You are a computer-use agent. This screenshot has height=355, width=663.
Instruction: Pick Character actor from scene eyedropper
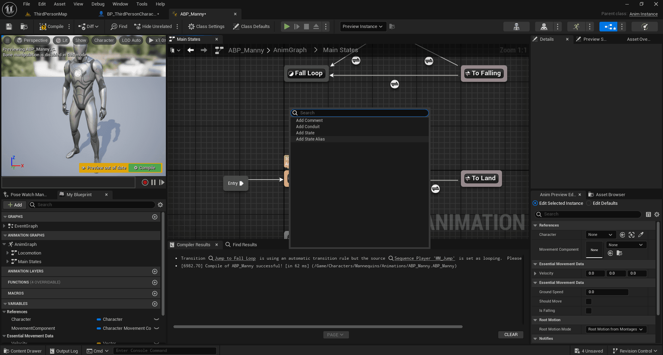click(641, 235)
